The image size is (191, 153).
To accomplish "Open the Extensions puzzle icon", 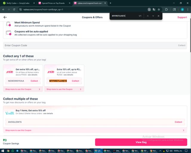I will (x=166, y=9).
